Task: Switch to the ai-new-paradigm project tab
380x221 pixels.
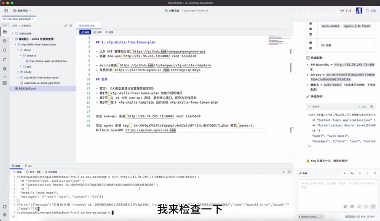Action: click(18, 19)
